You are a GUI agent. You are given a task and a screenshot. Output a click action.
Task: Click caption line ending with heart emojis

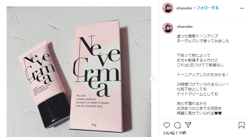[x=199, y=113]
